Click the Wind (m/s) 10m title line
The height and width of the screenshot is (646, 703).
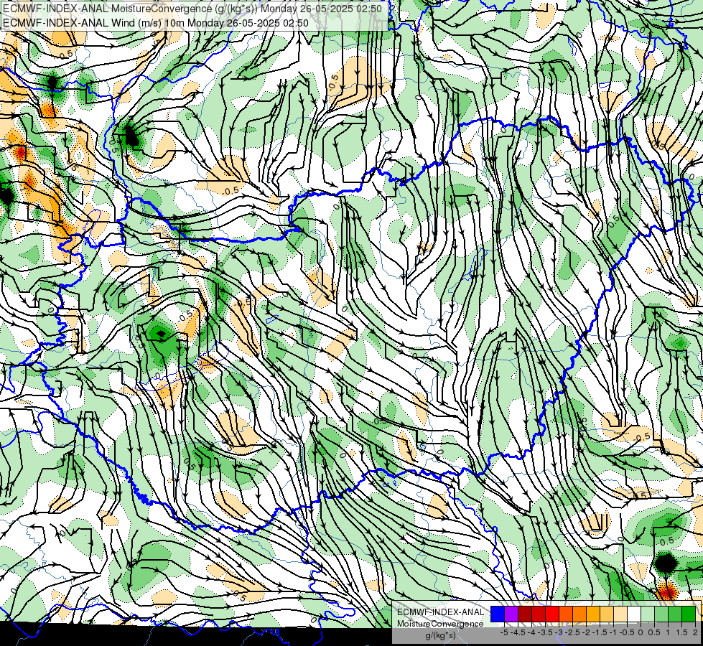(156, 23)
